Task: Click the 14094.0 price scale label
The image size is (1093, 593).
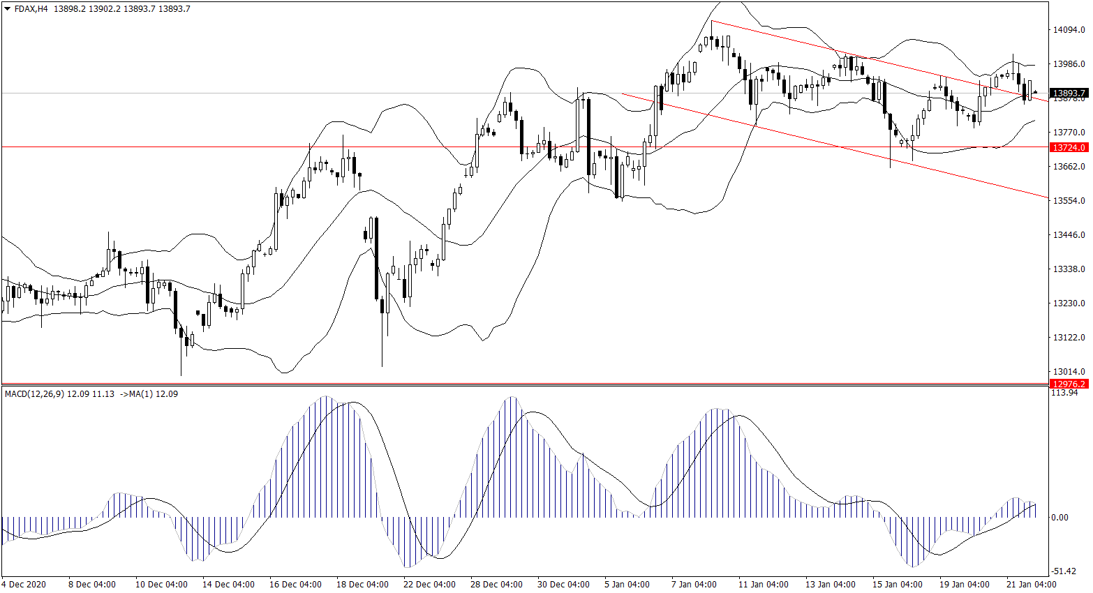Action: click(1069, 30)
